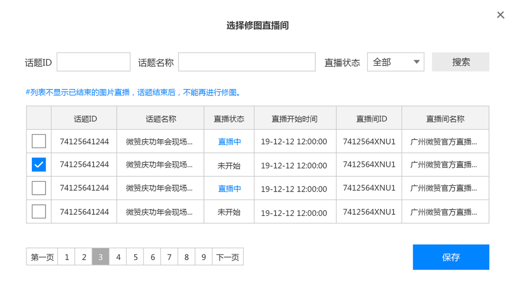Viewport: 515px width, 290px height.
Task: Check the fourth row checkbox
Action: pos(39,212)
